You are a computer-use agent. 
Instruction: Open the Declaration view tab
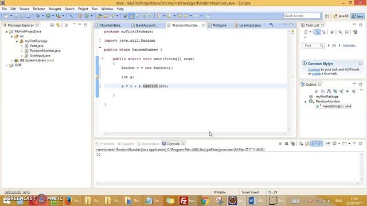(149, 144)
